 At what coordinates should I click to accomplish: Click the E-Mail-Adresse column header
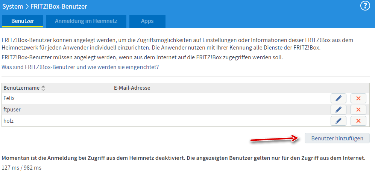132,88
